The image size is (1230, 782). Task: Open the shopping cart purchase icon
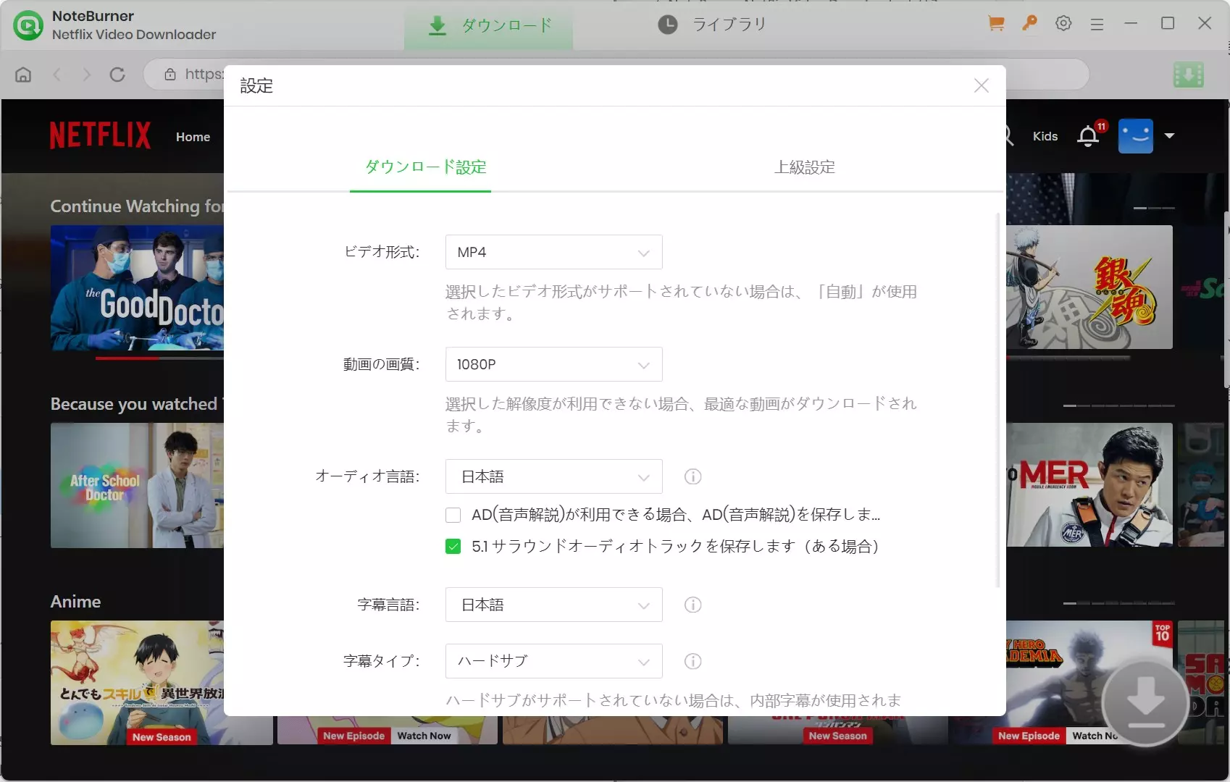[996, 24]
